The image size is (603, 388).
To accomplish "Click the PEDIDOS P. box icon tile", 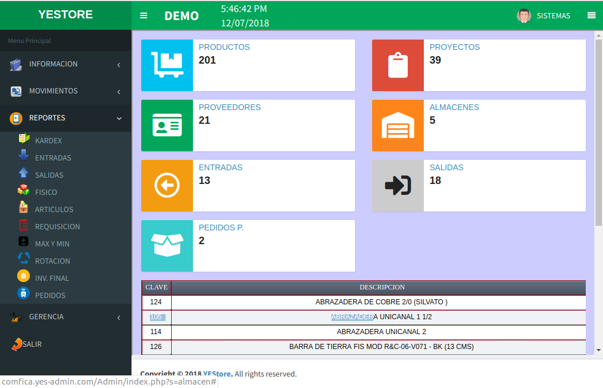I will [167, 246].
